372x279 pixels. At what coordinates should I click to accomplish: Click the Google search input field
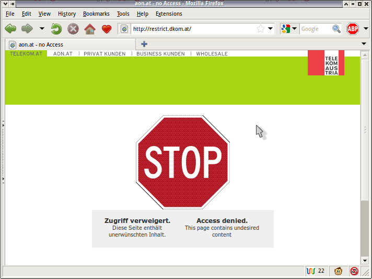[316, 29]
